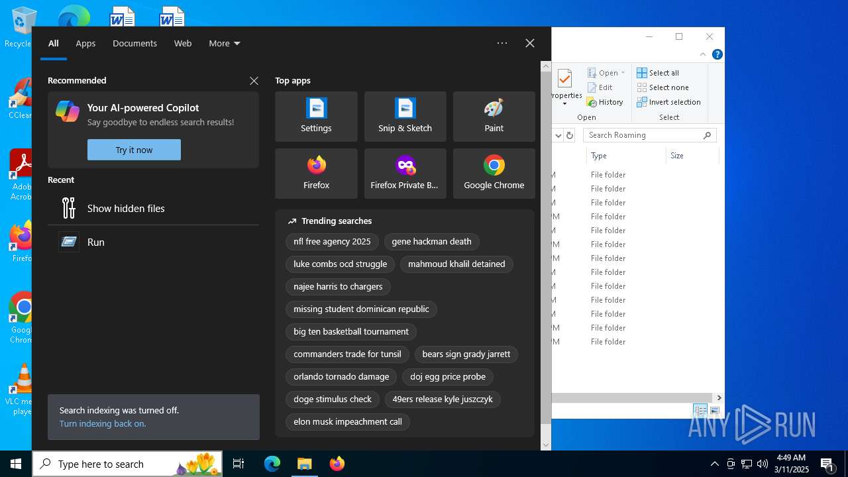Image resolution: width=848 pixels, height=477 pixels.
Task: Open Firefox from taskbar
Action: point(337,464)
